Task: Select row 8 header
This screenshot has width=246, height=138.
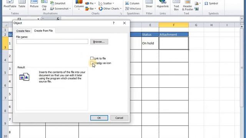Action: pyautogui.click(x=5, y=107)
